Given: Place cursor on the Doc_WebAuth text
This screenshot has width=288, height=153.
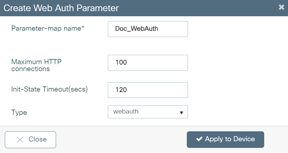Looking at the screenshot, I should click(136, 29).
